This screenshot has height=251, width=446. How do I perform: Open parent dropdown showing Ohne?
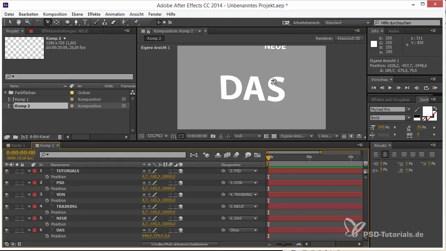(x=243, y=230)
